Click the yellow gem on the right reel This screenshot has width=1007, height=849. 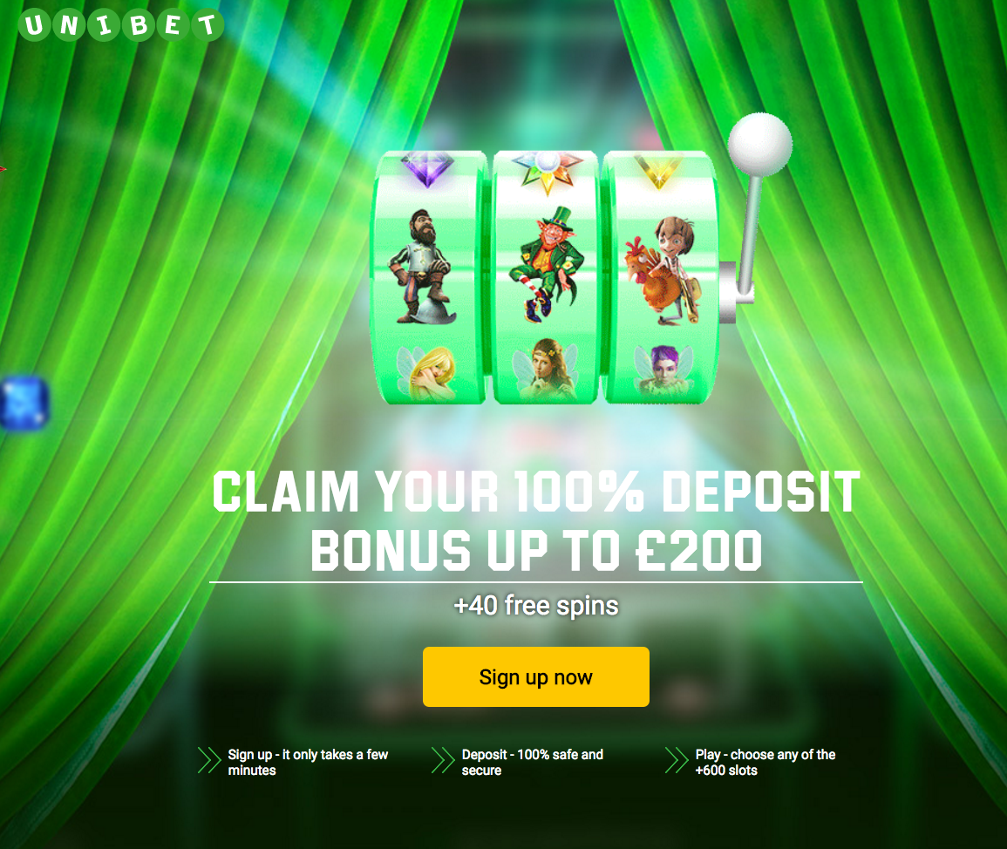click(x=659, y=170)
